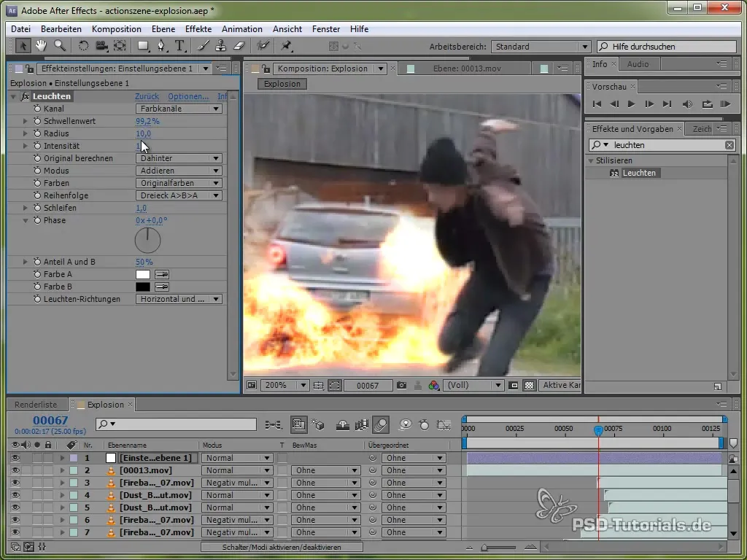Open the Modus dropdown showing Addieren

(x=179, y=171)
